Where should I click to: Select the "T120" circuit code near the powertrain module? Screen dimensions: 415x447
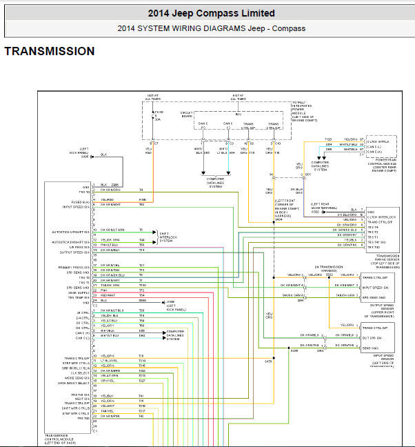[x=328, y=139]
